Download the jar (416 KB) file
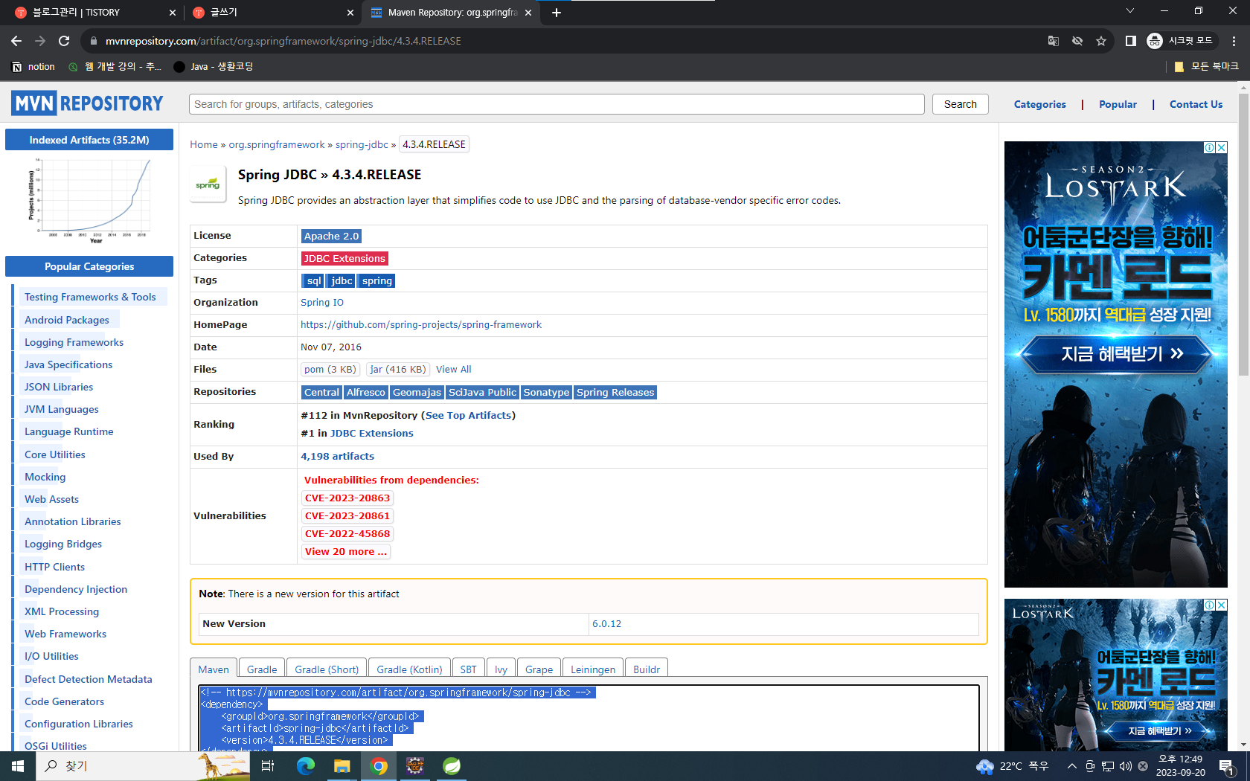 tap(398, 369)
